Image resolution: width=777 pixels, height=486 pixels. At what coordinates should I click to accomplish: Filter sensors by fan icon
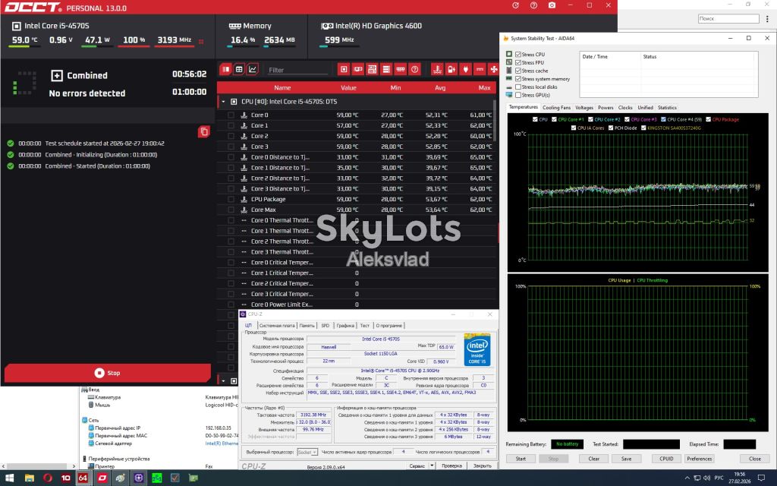pos(493,69)
